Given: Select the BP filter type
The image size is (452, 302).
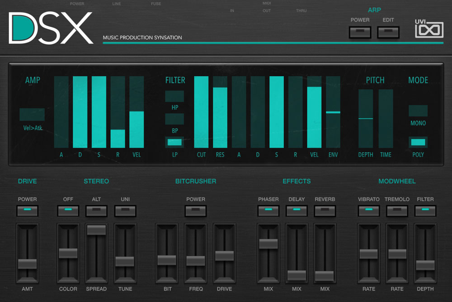Looking at the screenshot, I should click(x=174, y=119).
